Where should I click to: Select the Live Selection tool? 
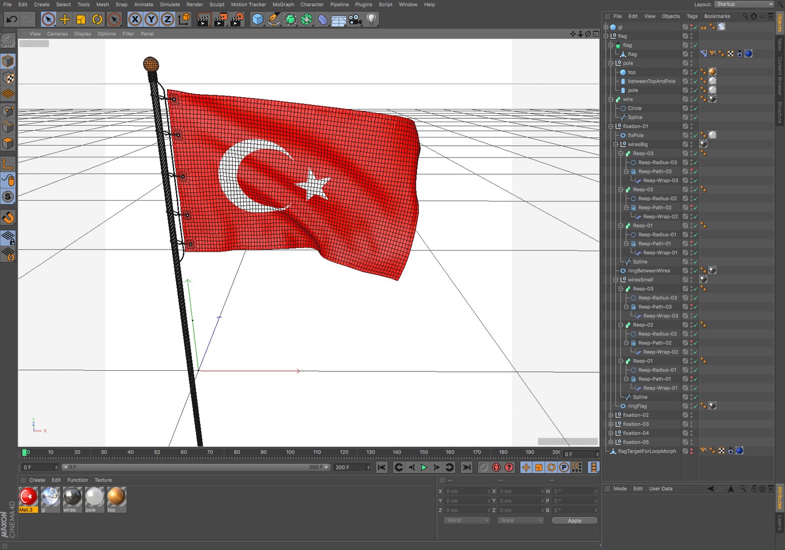tap(48, 19)
